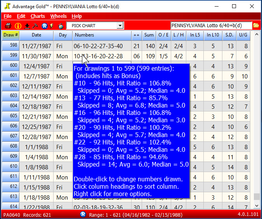Click sum value 140
The width and height of the screenshot is (262, 219).
(150, 46)
